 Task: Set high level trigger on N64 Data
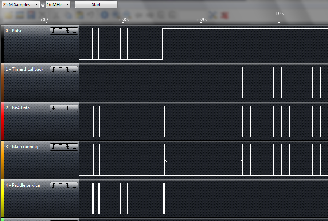tap(60, 108)
